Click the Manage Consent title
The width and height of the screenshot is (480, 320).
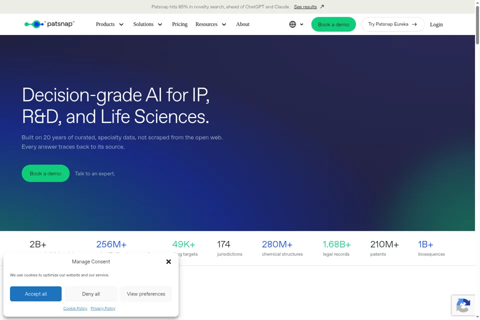point(91,261)
